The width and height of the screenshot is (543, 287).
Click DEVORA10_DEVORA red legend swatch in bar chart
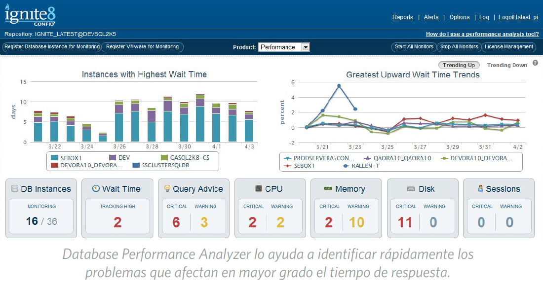coord(54,165)
